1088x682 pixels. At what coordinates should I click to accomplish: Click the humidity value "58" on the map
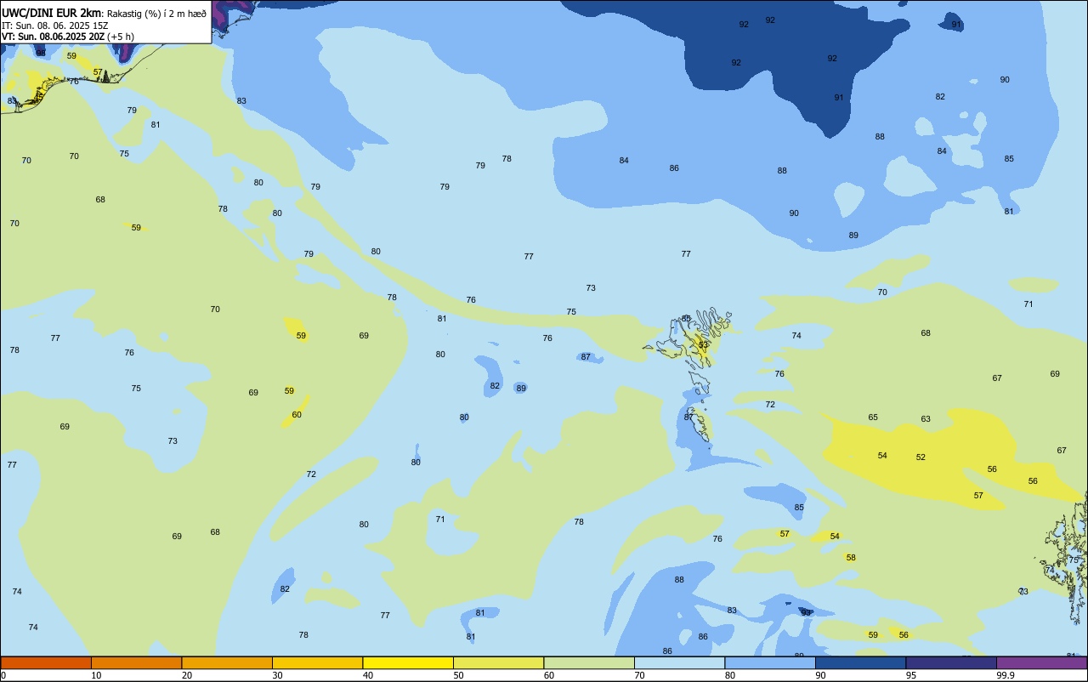coord(851,558)
